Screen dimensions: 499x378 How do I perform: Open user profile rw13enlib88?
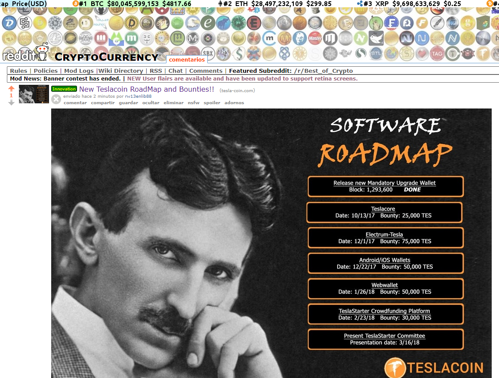coord(138,96)
